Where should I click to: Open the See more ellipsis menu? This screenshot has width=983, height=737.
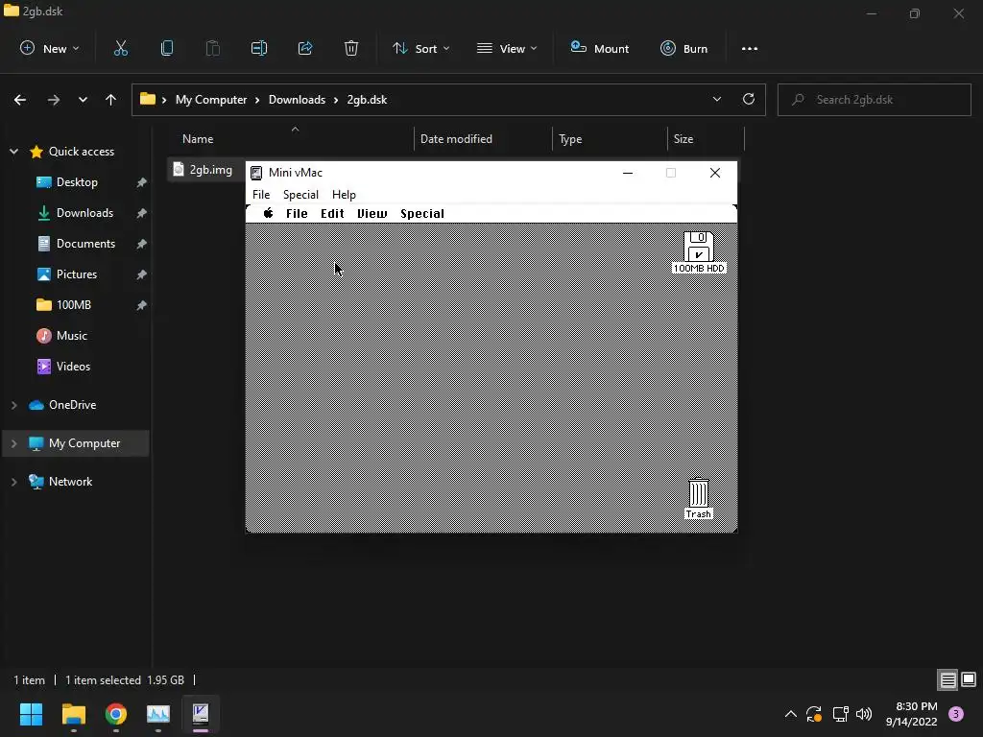(749, 48)
